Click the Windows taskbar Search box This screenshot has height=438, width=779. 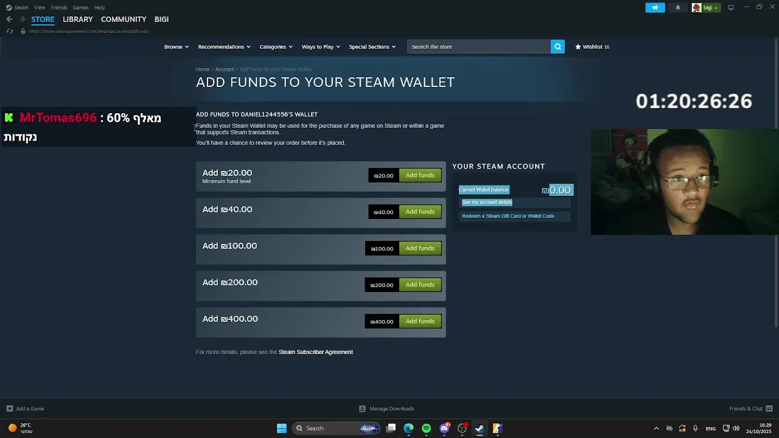(337, 428)
